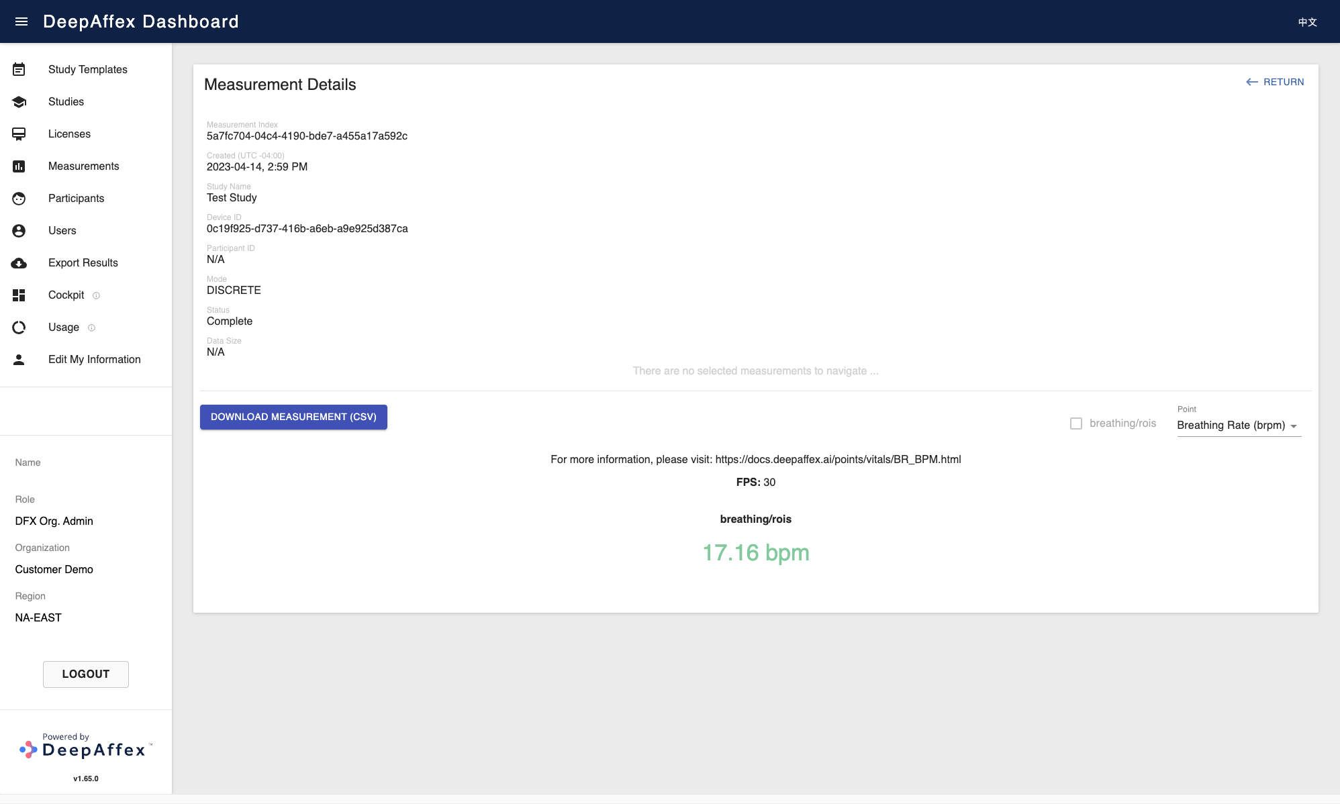This screenshot has height=804, width=1340.
Task: Click the NA-EAST region value
Action: point(38,617)
